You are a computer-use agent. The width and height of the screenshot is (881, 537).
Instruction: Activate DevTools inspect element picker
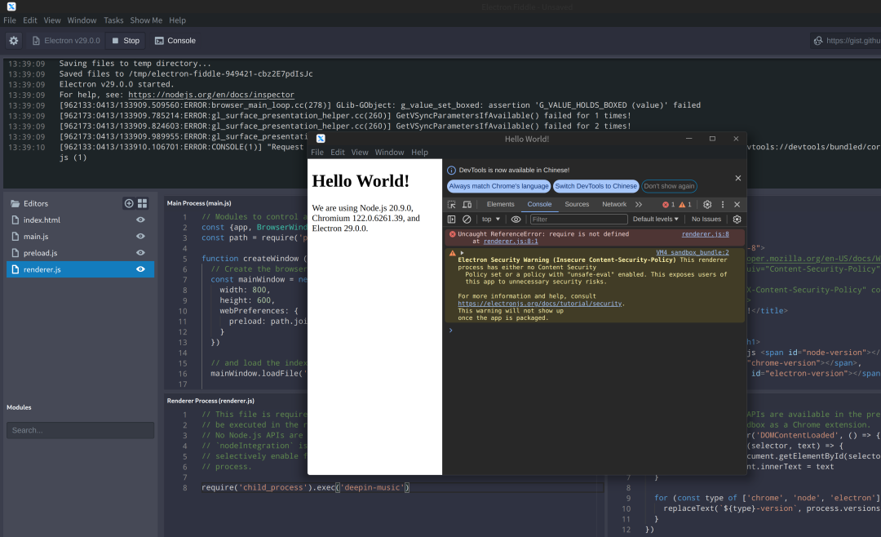pos(451,205)
